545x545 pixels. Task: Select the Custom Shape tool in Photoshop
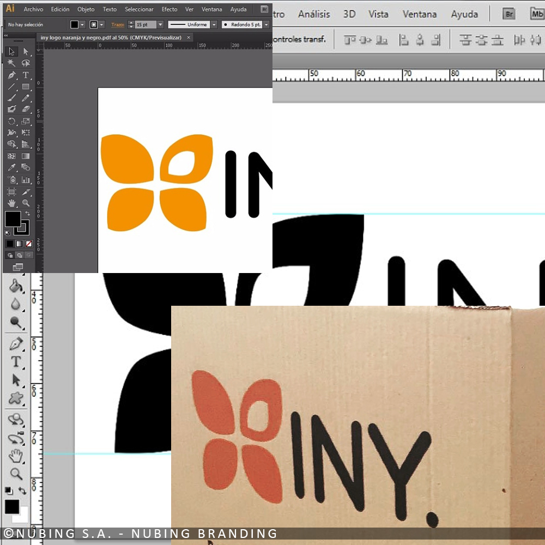pos(16,398)
